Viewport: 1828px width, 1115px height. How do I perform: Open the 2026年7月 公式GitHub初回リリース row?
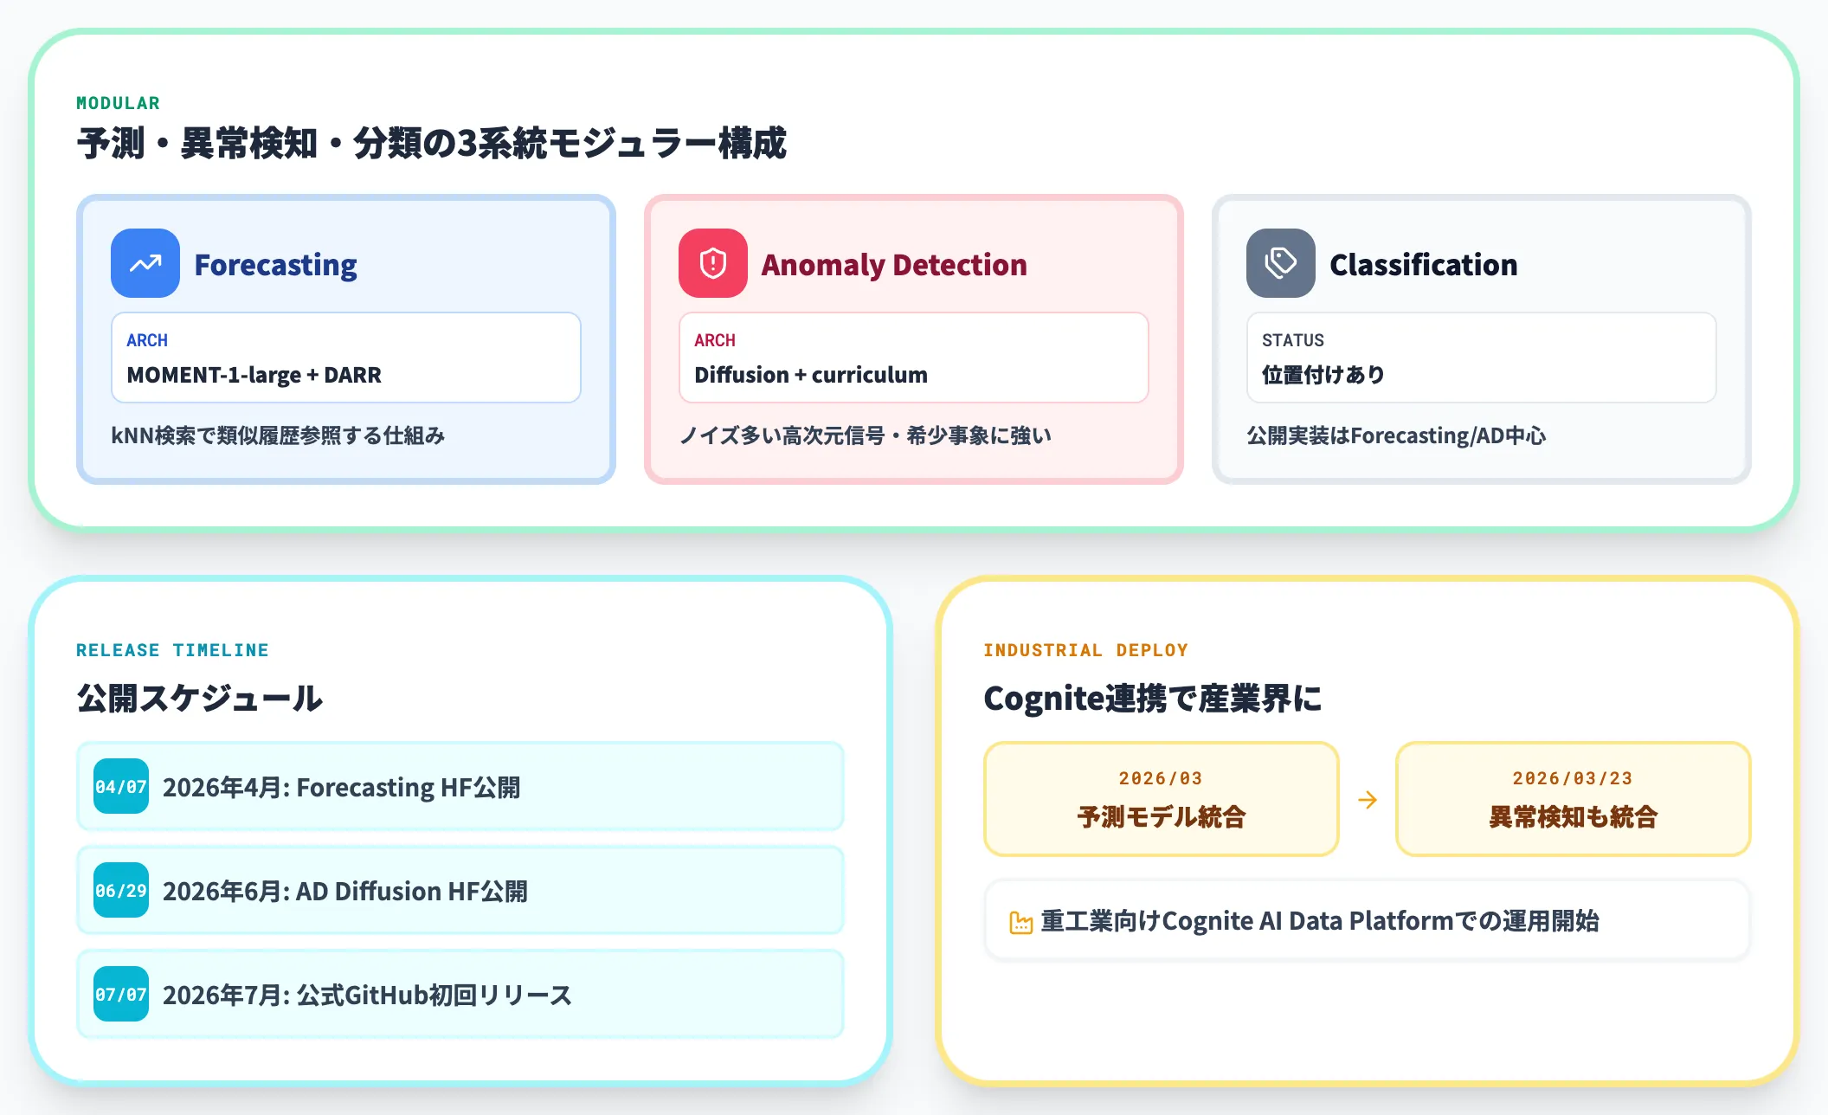[x=460, y=994]
